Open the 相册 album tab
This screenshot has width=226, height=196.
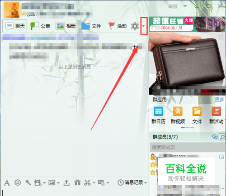[66, 26]
